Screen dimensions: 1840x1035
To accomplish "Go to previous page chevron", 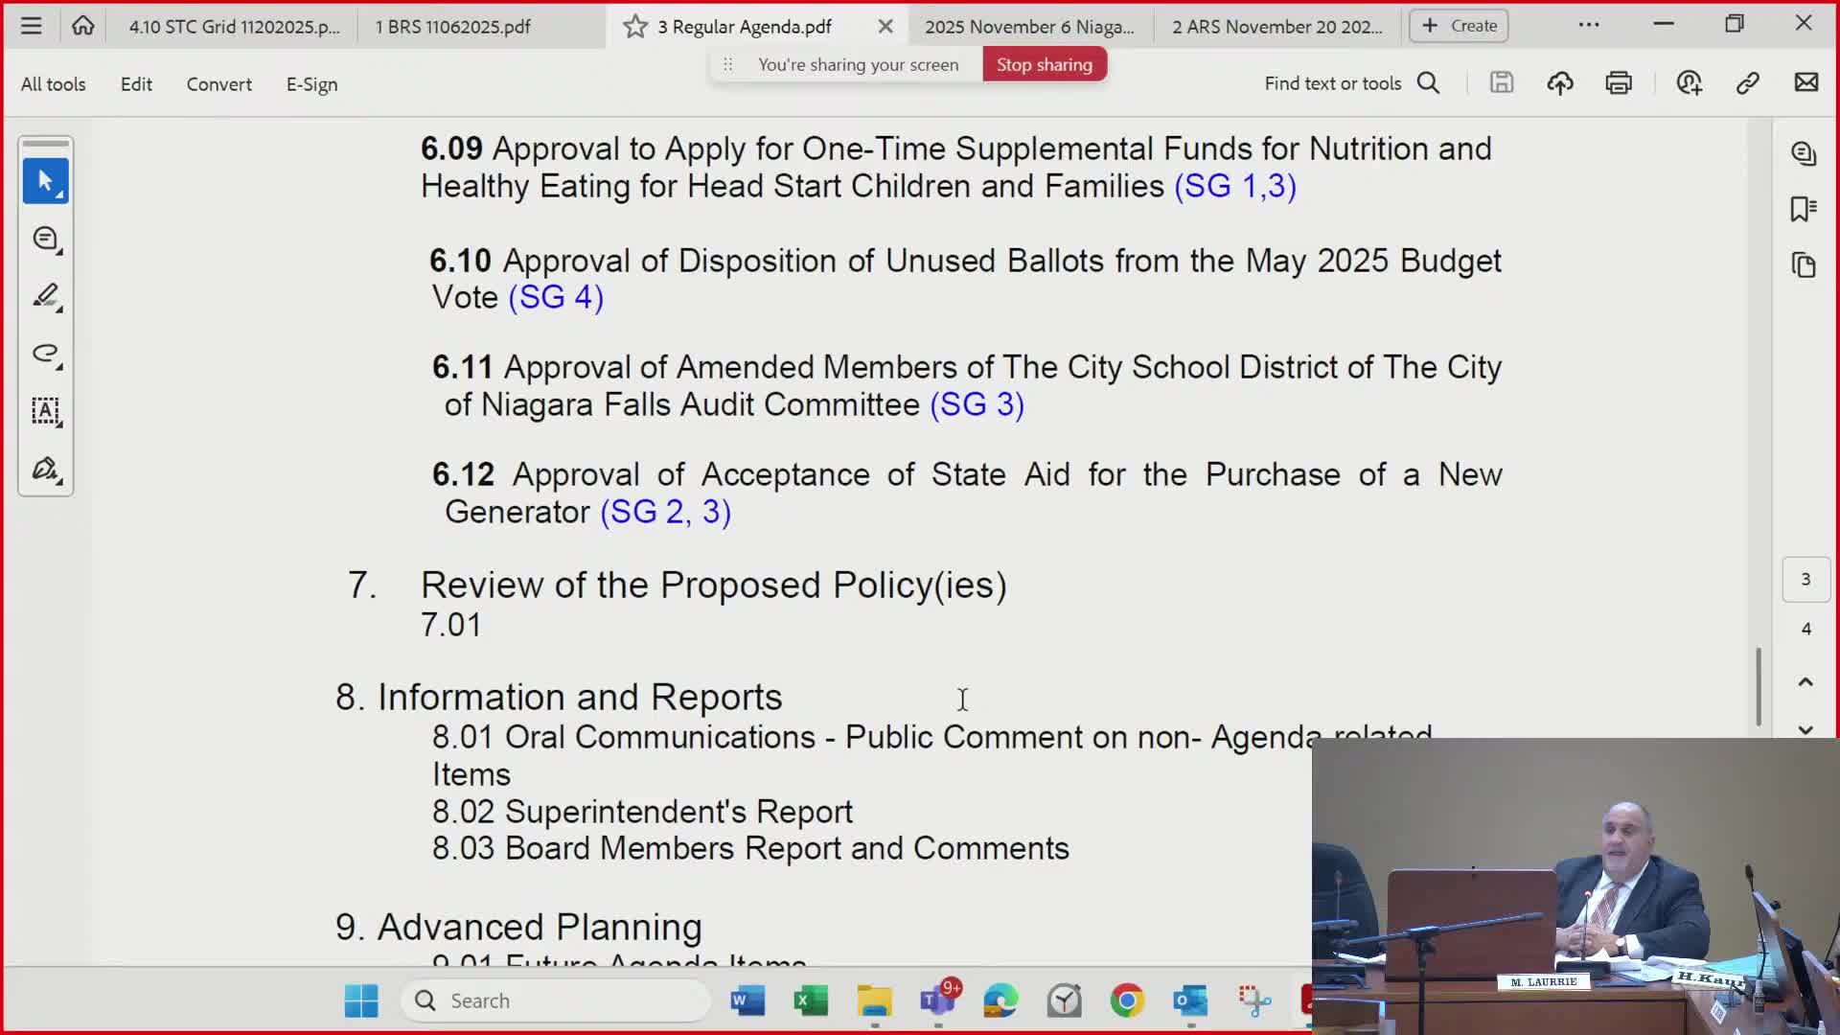I will [x=1805, y=682].
